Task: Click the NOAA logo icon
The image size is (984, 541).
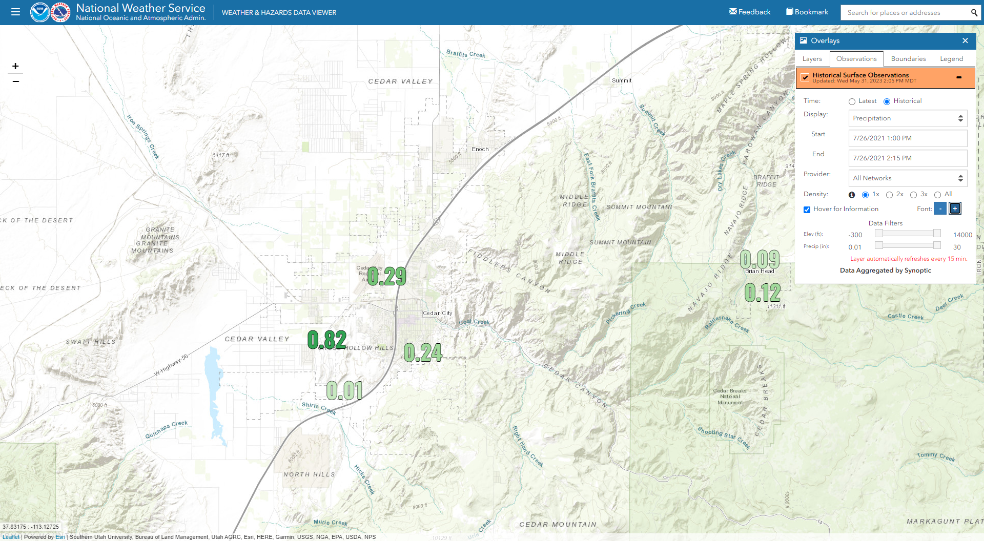Action: pyautogui.click(x=39, y=12)
